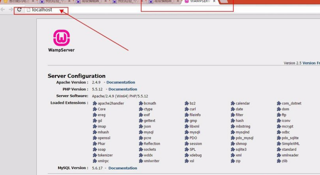This screenshot has height=175, width=320.
Task: Open Apache Version Documentation link
Action: [x=120, y=82]
